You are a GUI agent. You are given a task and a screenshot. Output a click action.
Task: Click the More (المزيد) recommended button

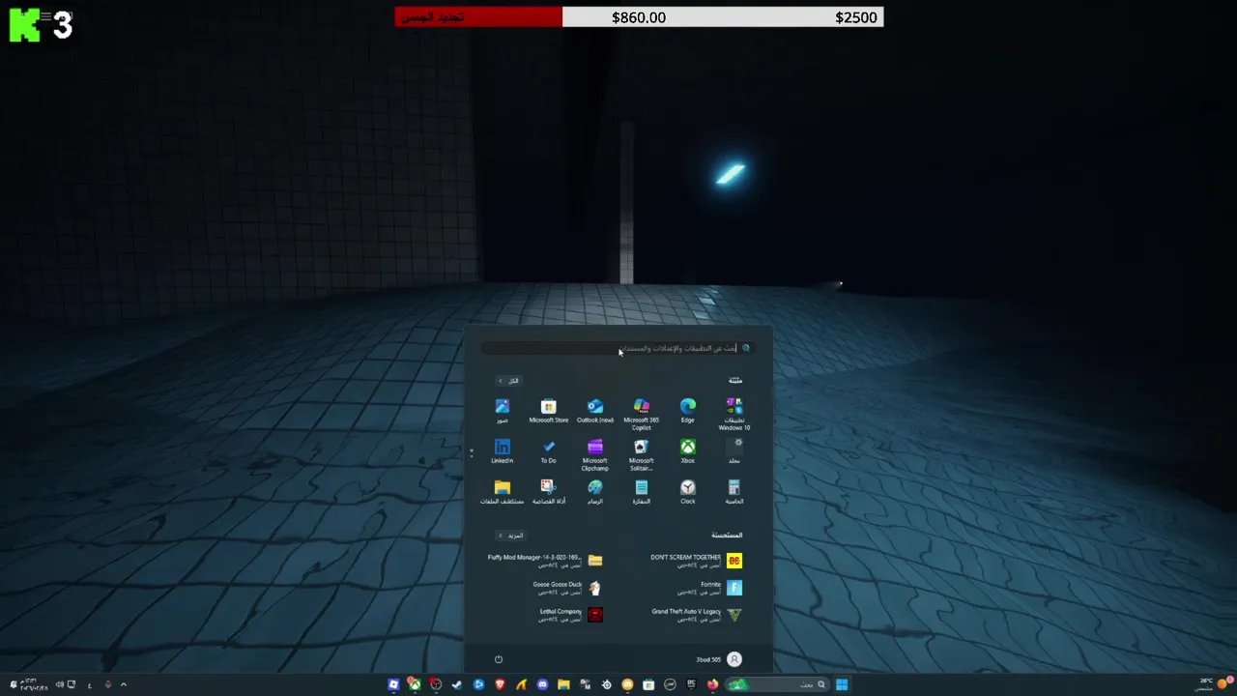(x=510, y=536)
